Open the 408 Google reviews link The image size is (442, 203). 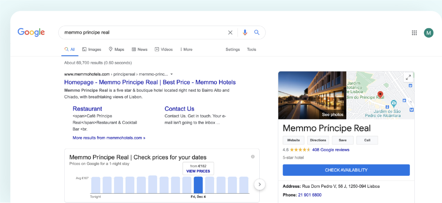click(330, 150)
